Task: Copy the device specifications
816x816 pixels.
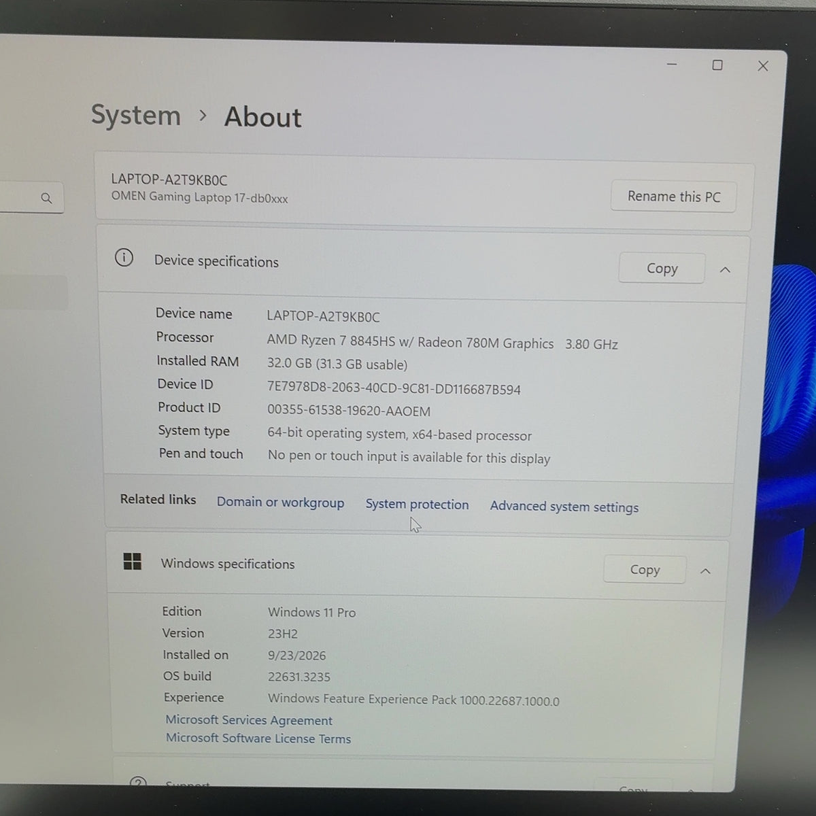Action: point(662,269)
